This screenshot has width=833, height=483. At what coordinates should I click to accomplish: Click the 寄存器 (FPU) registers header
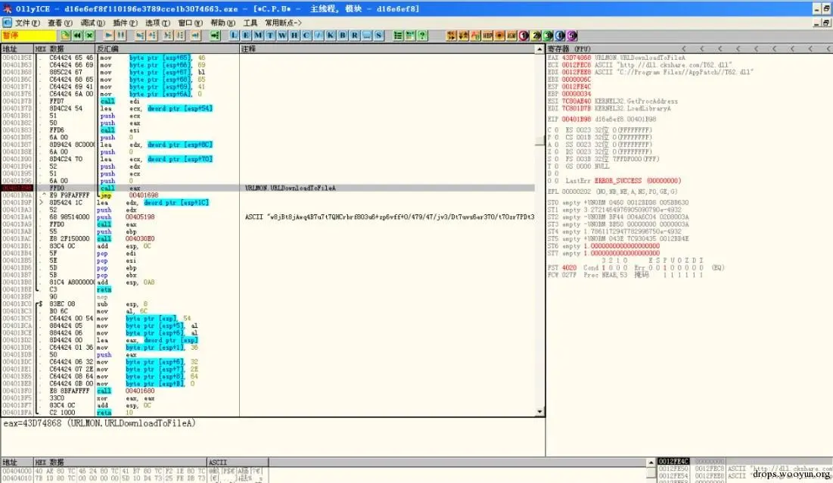569,49
